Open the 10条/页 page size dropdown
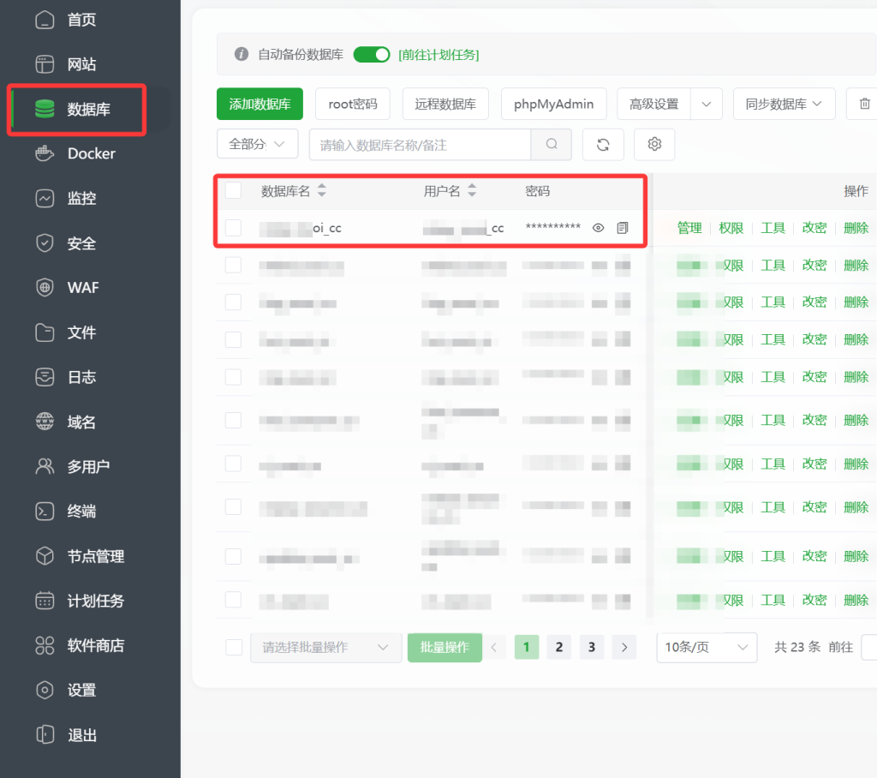Image resolution: width=877 pixels, height=778 pixels. 707,648
